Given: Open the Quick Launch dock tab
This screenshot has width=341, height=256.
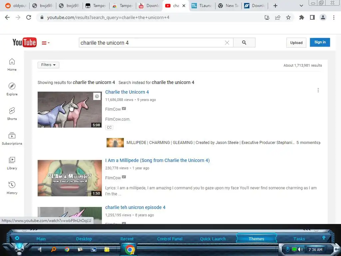Looking at the screenshot, I should [x=213, y=239].
